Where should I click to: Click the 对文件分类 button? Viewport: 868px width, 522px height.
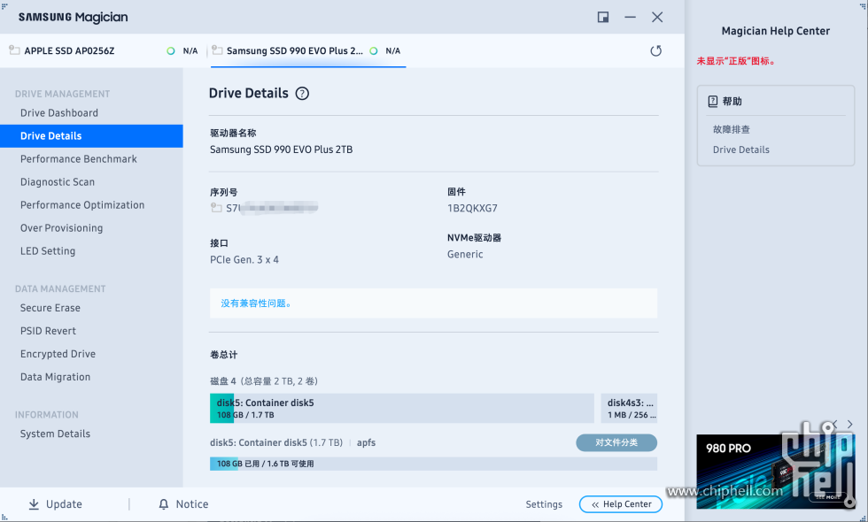616,442
